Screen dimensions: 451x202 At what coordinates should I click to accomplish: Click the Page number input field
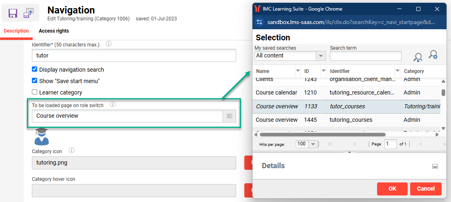(390, 144)
